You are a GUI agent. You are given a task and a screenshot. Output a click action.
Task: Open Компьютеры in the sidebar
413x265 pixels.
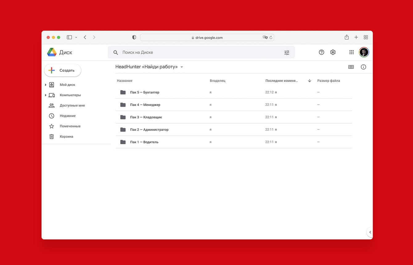[x=70, y=95]
